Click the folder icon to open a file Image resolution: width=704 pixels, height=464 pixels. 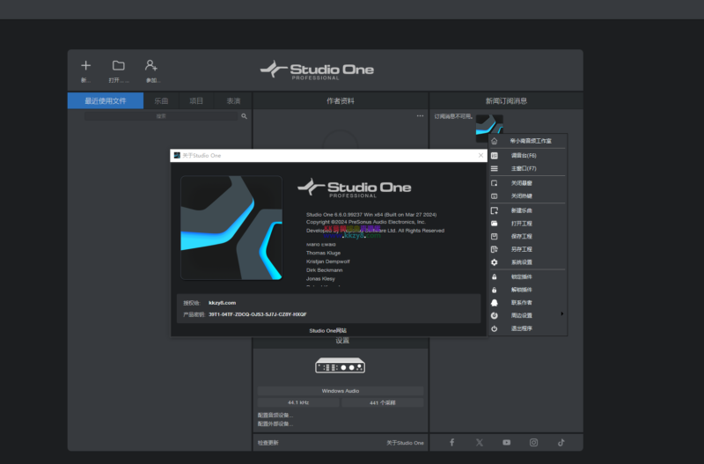[118, 65]
